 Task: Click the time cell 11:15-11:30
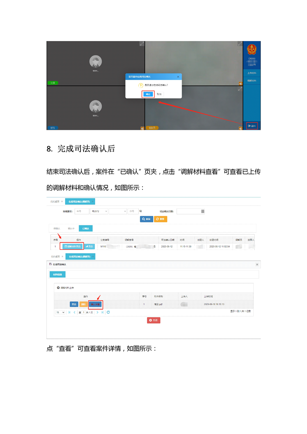[x=186, y=246]
